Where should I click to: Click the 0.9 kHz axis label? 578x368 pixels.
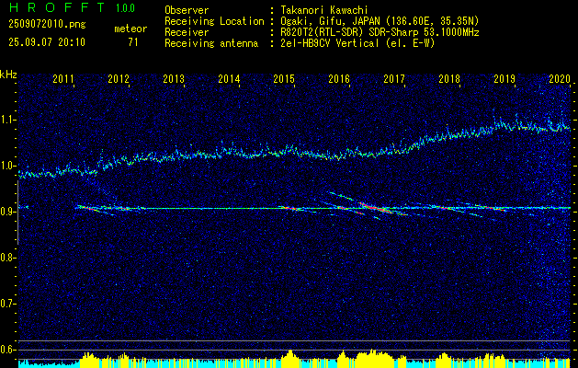point(7,212)
